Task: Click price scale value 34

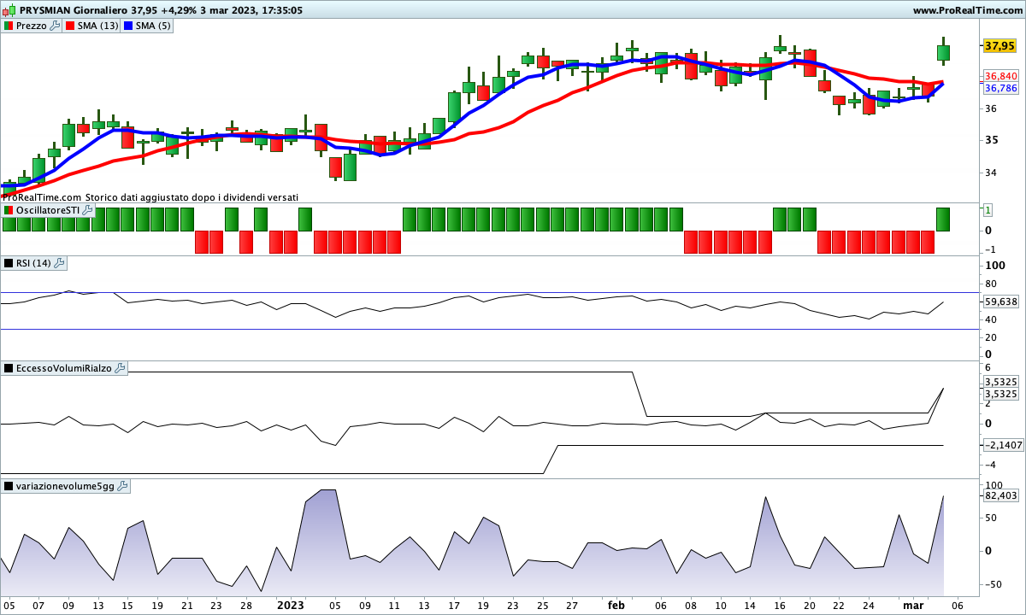Action: click(x=991, y=173)
